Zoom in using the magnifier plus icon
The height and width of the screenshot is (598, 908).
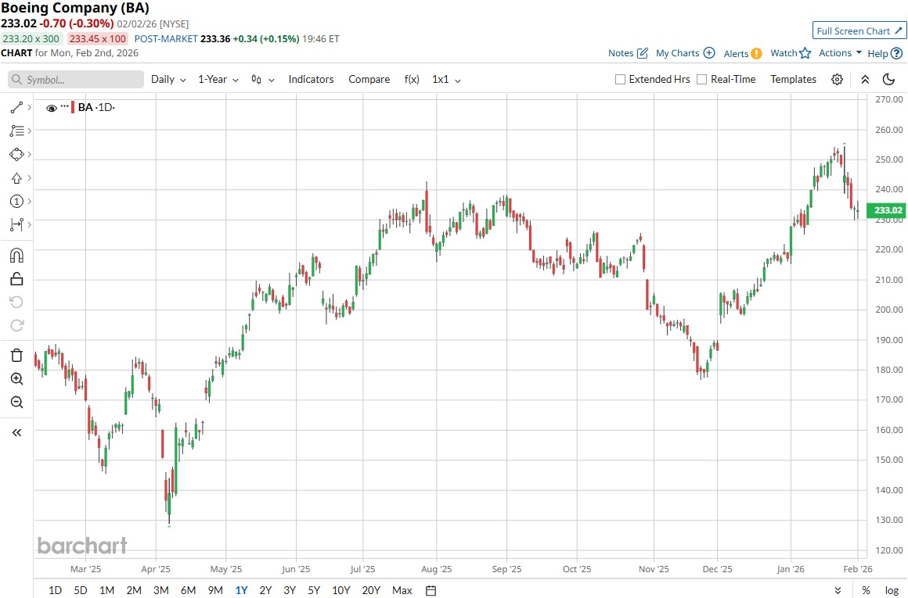[x=16, y=379]
